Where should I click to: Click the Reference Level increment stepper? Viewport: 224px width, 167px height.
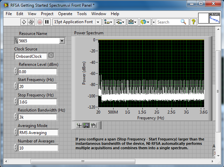(15, 70)
